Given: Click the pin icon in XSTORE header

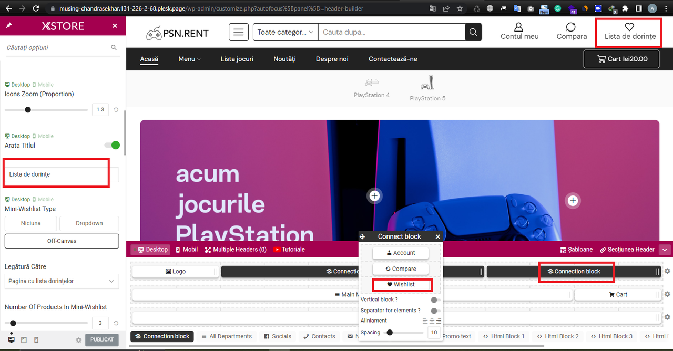Looking at the screenshot, I should [8, 26].
